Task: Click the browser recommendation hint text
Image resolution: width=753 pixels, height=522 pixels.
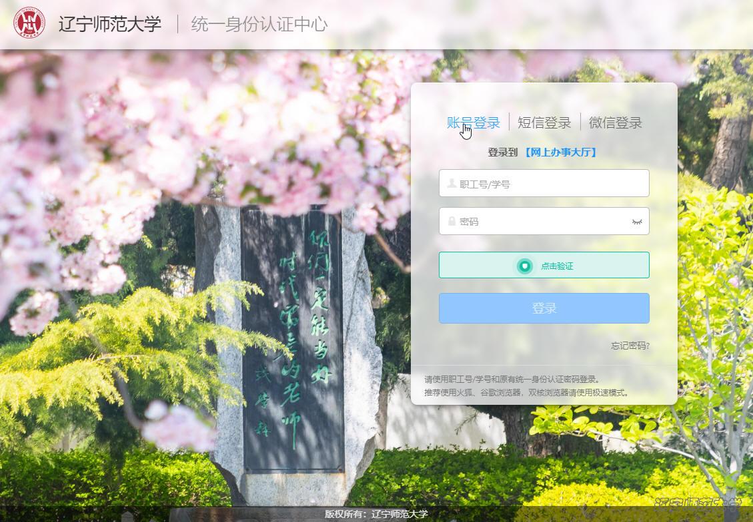Action: pyautogui.click(x=527, y=393)
